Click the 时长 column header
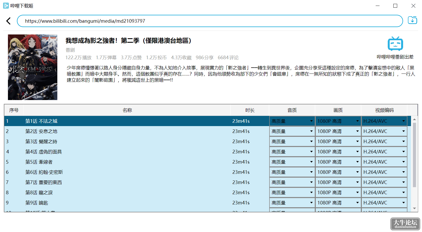 [250, 110]
